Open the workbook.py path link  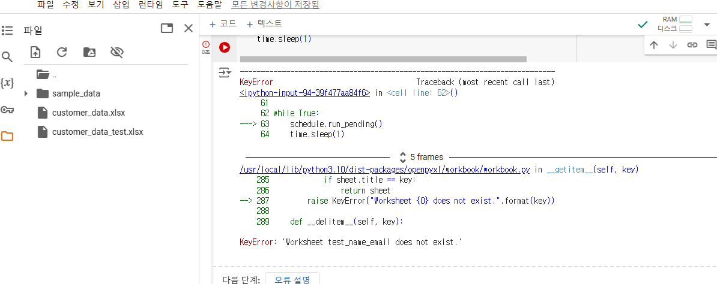384,170
